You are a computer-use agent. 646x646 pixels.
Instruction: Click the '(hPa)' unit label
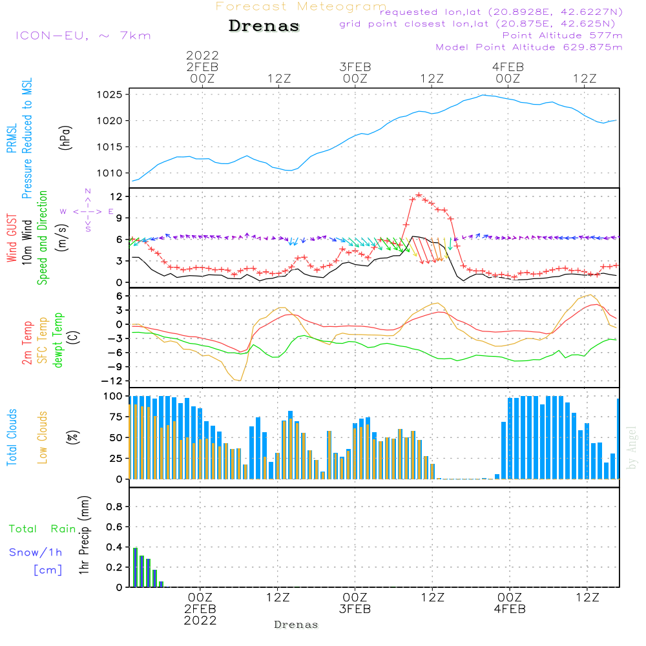click(x=65, y=138)
